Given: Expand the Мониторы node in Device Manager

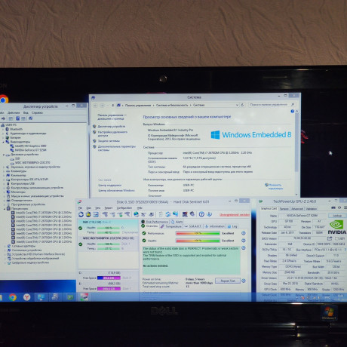Looking at the screenshot, I should point(4,192).
